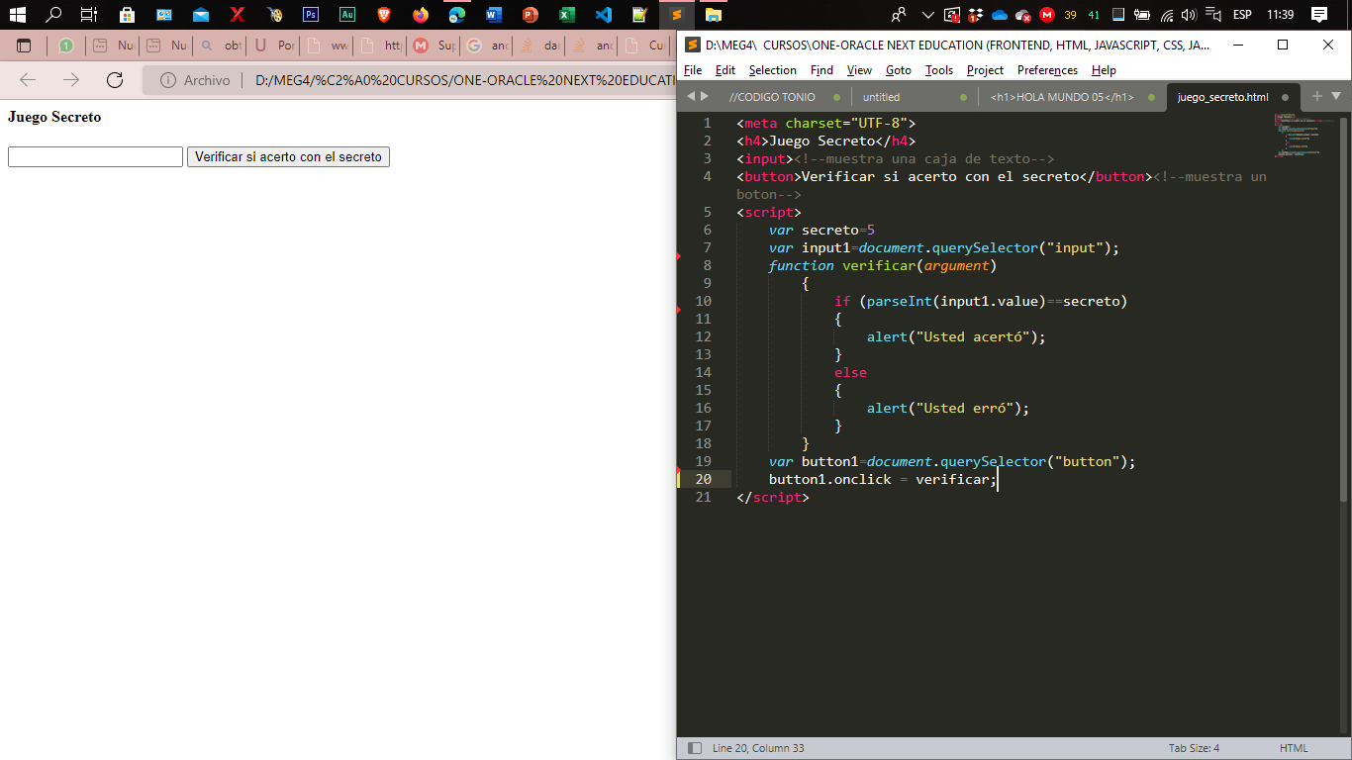Open browser tab actions menu icon
The width and height of the screenshot is (1352, 760).
[24, 46]
